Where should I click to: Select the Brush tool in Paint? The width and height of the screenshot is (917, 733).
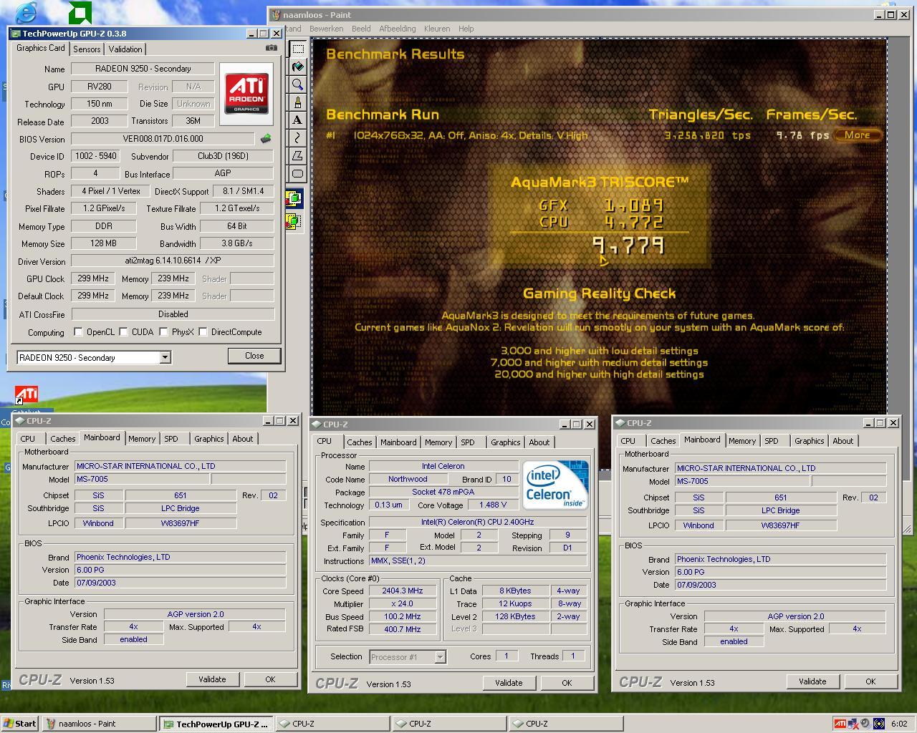tap(298, 102)
